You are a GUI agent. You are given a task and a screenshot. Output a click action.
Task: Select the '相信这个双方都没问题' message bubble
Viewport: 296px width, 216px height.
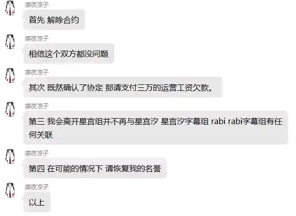pos(69,54)
